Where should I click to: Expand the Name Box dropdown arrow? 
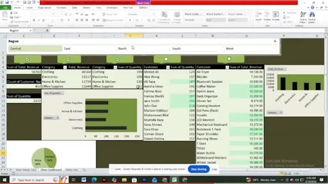[30, 30]
